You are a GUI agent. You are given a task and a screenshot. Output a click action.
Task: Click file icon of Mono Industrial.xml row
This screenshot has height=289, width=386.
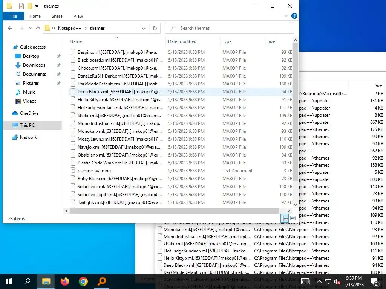[73, 123]
